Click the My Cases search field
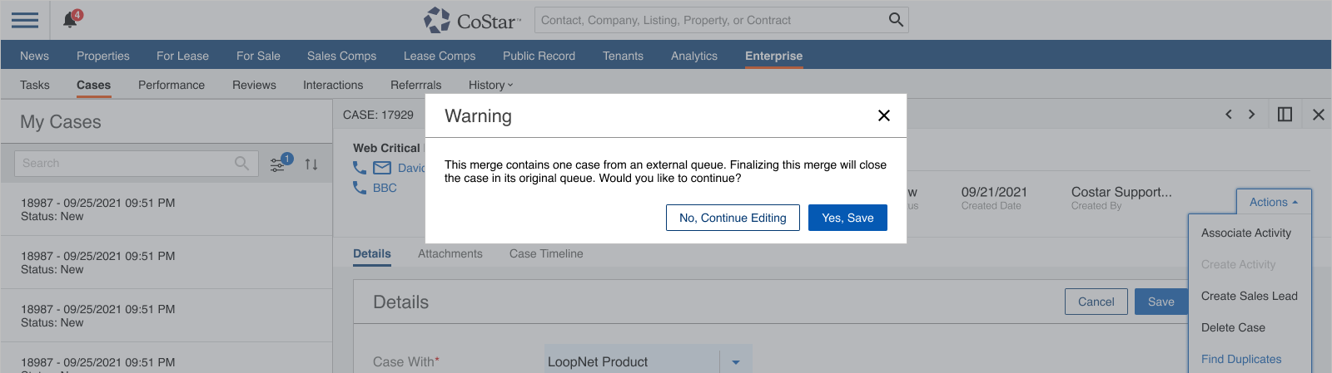The height and width of the screenshot is (373, 1332). [125, 164]
